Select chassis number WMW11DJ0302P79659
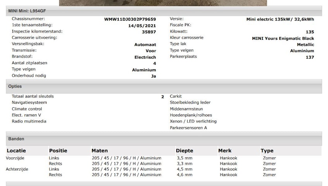Screen dimensions: 328x186 [130, 19]
